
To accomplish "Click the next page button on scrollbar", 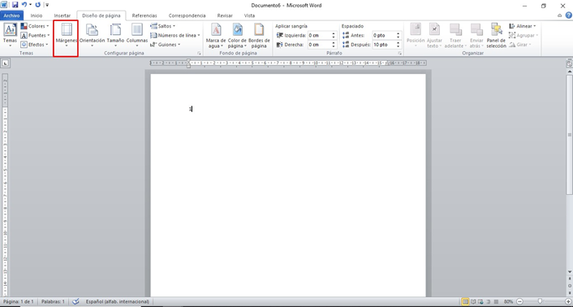I will (569, 292).
